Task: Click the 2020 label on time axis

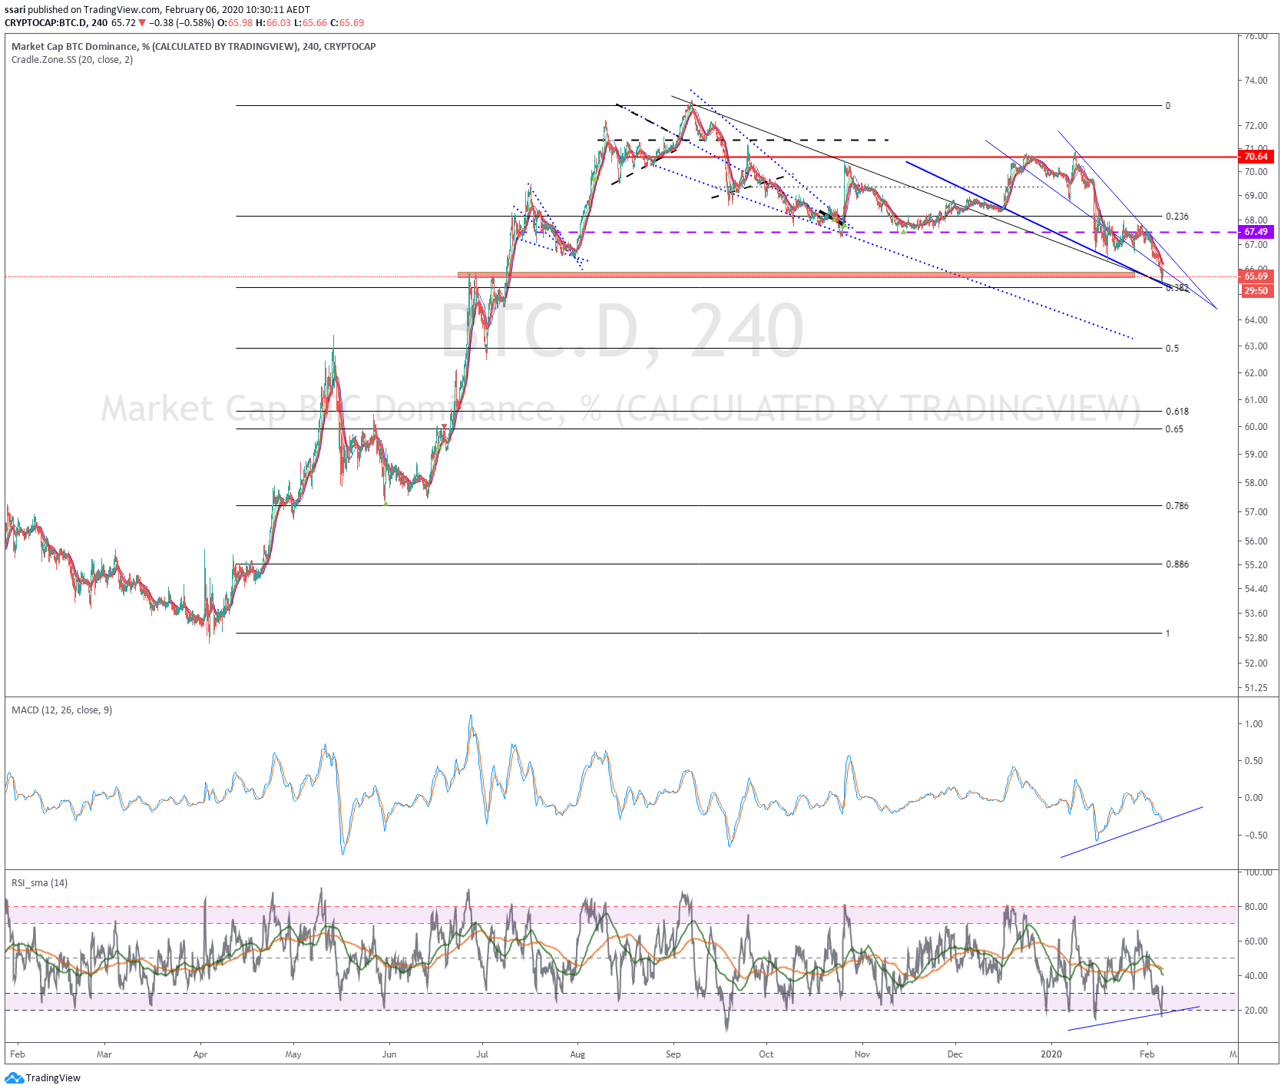Action: tap(1051, 1054)
